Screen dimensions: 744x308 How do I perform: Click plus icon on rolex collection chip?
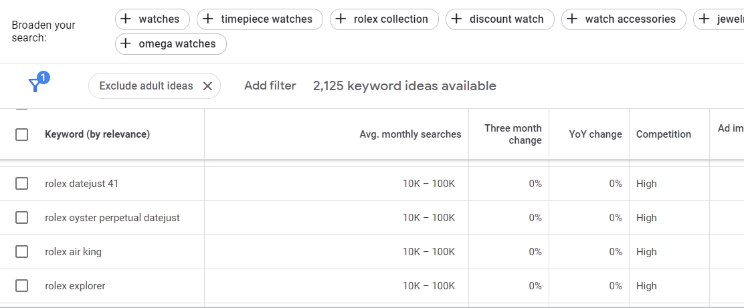coord(341,19)
